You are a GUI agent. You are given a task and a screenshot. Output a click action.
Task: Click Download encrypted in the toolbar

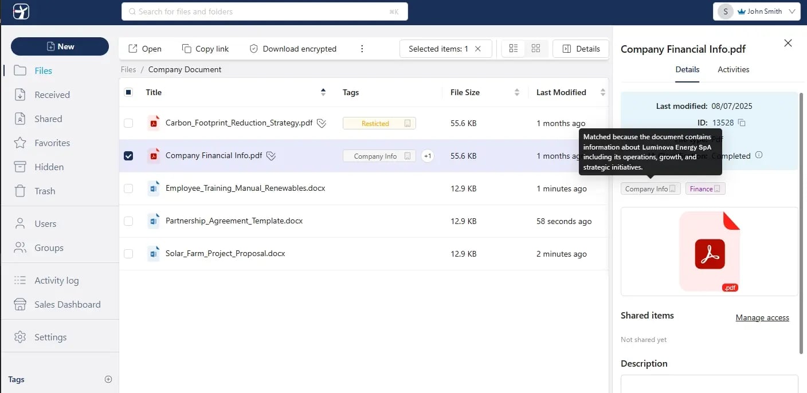click(293, 49)
